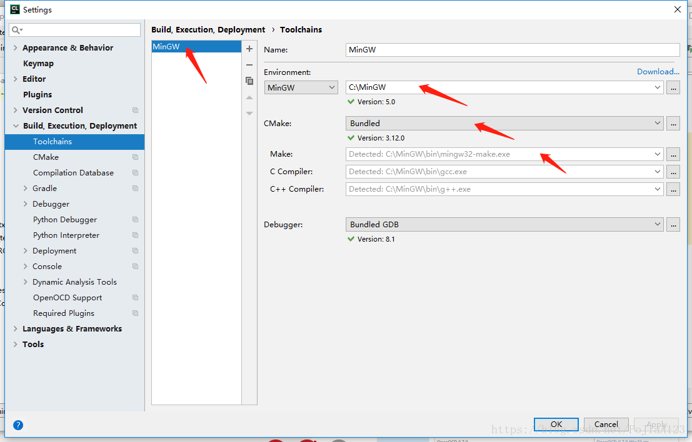This screenshot has height=442, width=692.
Task: Click the Apply button
Action: (656, 425)
